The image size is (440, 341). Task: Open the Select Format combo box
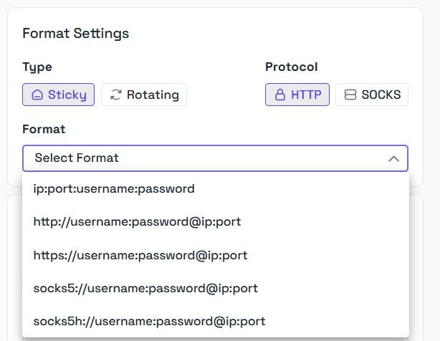point(215,158)
